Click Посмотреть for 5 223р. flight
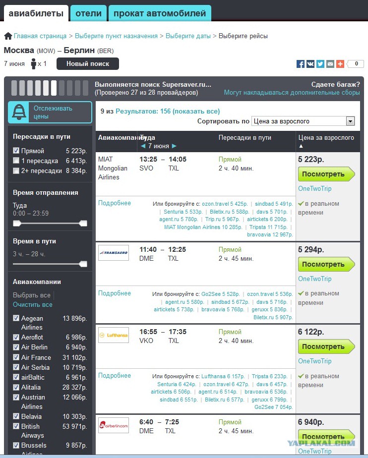The height and width of the screenshot is (458, 368). [x=326, y=174]
